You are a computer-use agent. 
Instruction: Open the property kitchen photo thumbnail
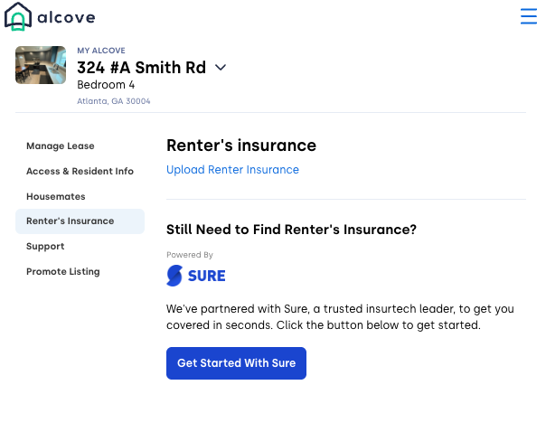click(x=41, y=65)
